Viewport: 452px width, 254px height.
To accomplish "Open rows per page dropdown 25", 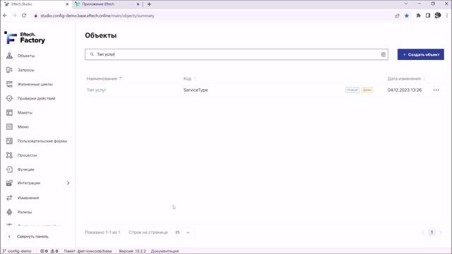I will (182, 232).
